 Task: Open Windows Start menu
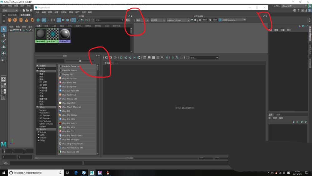(x=4, y=173)
